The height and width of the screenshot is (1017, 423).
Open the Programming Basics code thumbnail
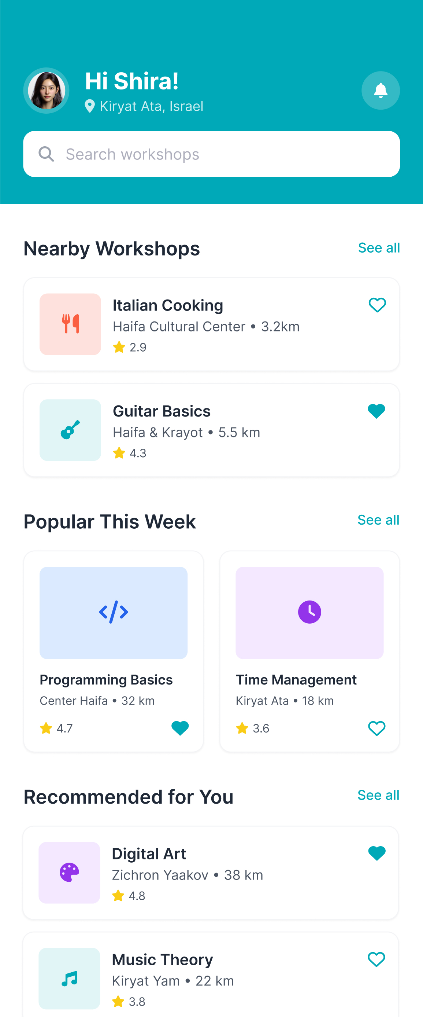click(x=114, y=613)
